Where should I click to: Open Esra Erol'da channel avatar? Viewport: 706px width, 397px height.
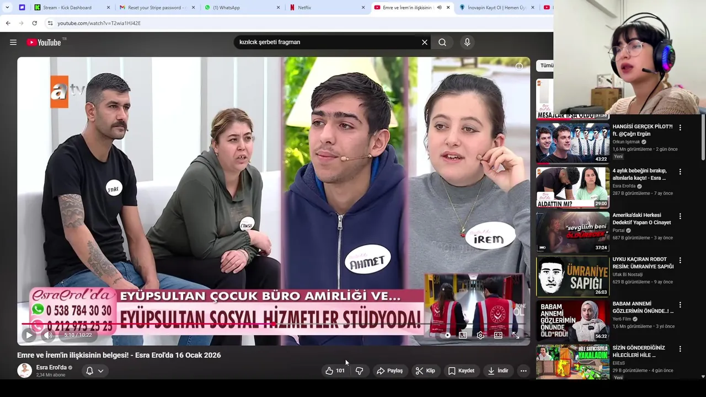pos(24,371)
